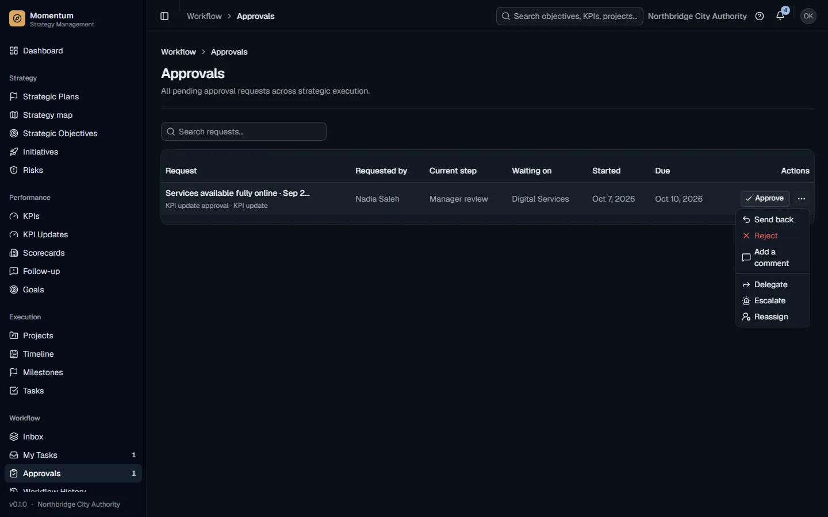Image resolution: width=828 pixels, height=517 pixels.
Task: Choose Add a comment option
Action: [772, 258]
